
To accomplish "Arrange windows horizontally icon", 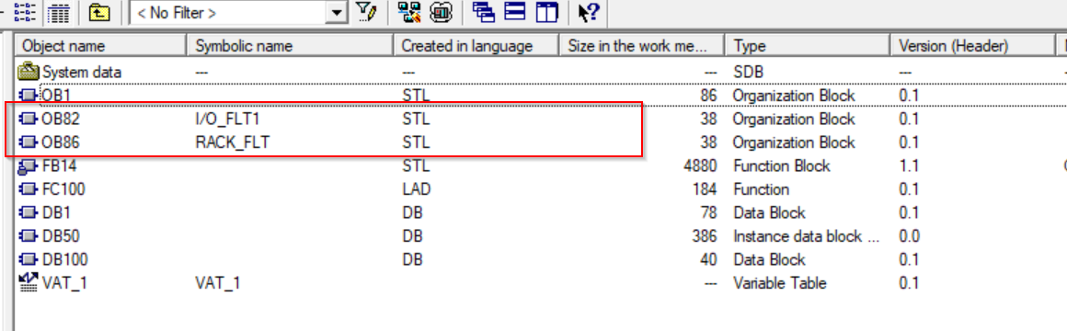I will click(515, 12).
